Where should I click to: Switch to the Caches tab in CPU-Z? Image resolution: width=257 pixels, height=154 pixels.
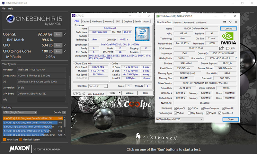(x=86, y=21)
